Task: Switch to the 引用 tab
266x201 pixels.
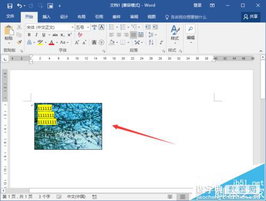Action: click(99, 17)
